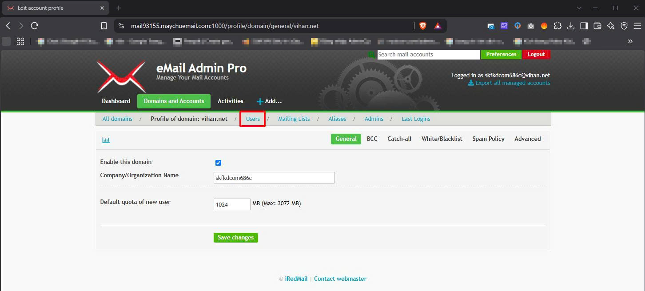Open the Admins link
645x291 pixels.
374,119
